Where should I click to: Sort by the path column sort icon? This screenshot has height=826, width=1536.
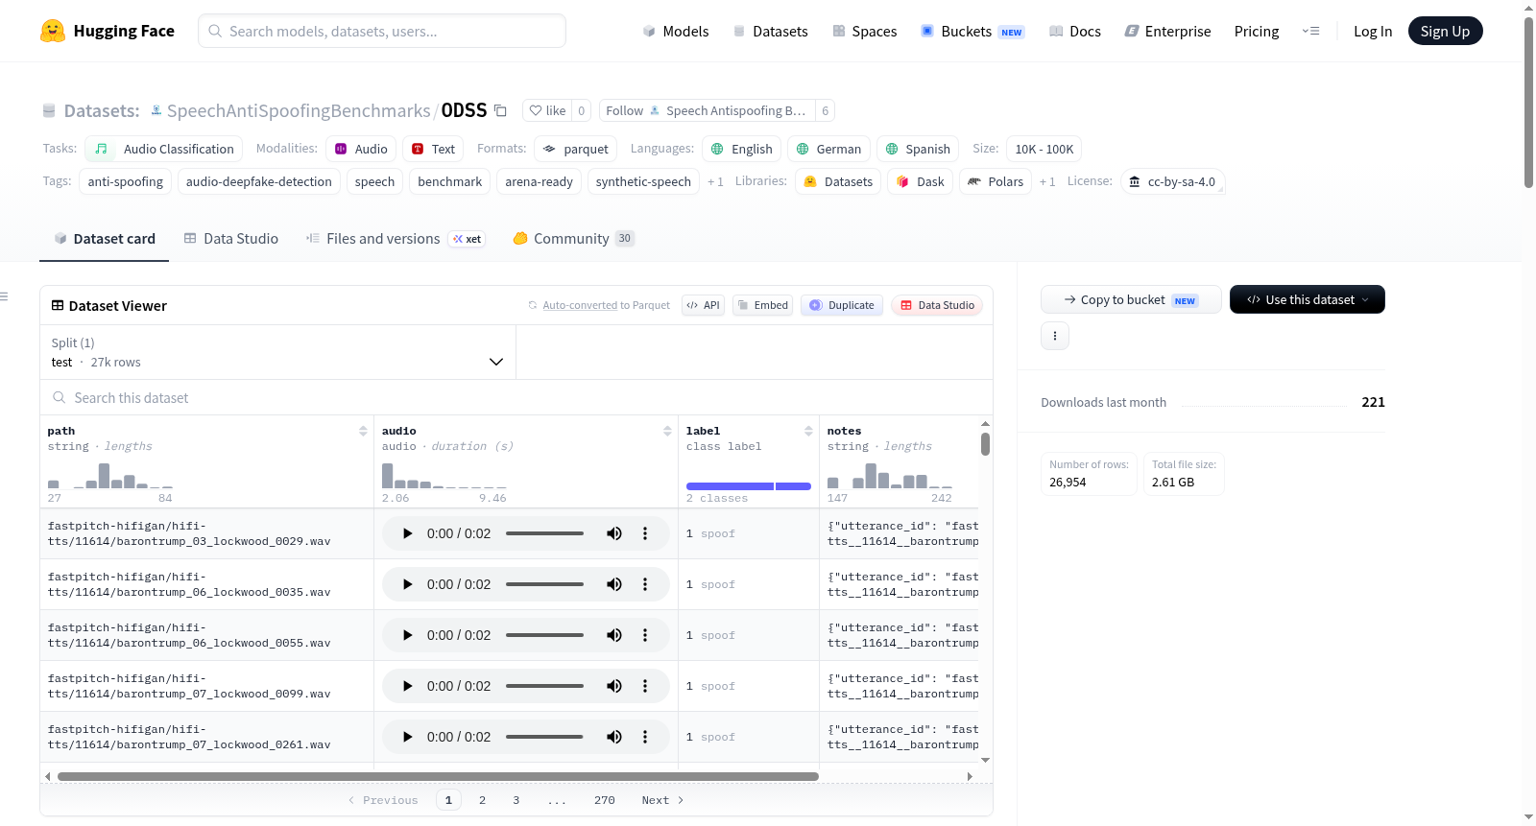tap(363, 431)
